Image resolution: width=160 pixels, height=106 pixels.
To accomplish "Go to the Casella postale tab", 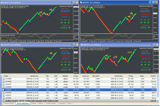I will pos(51,103).
